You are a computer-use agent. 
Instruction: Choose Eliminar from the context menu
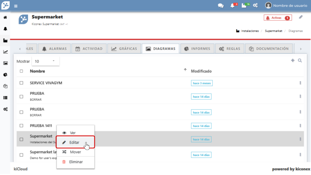(x=75, y=162)
